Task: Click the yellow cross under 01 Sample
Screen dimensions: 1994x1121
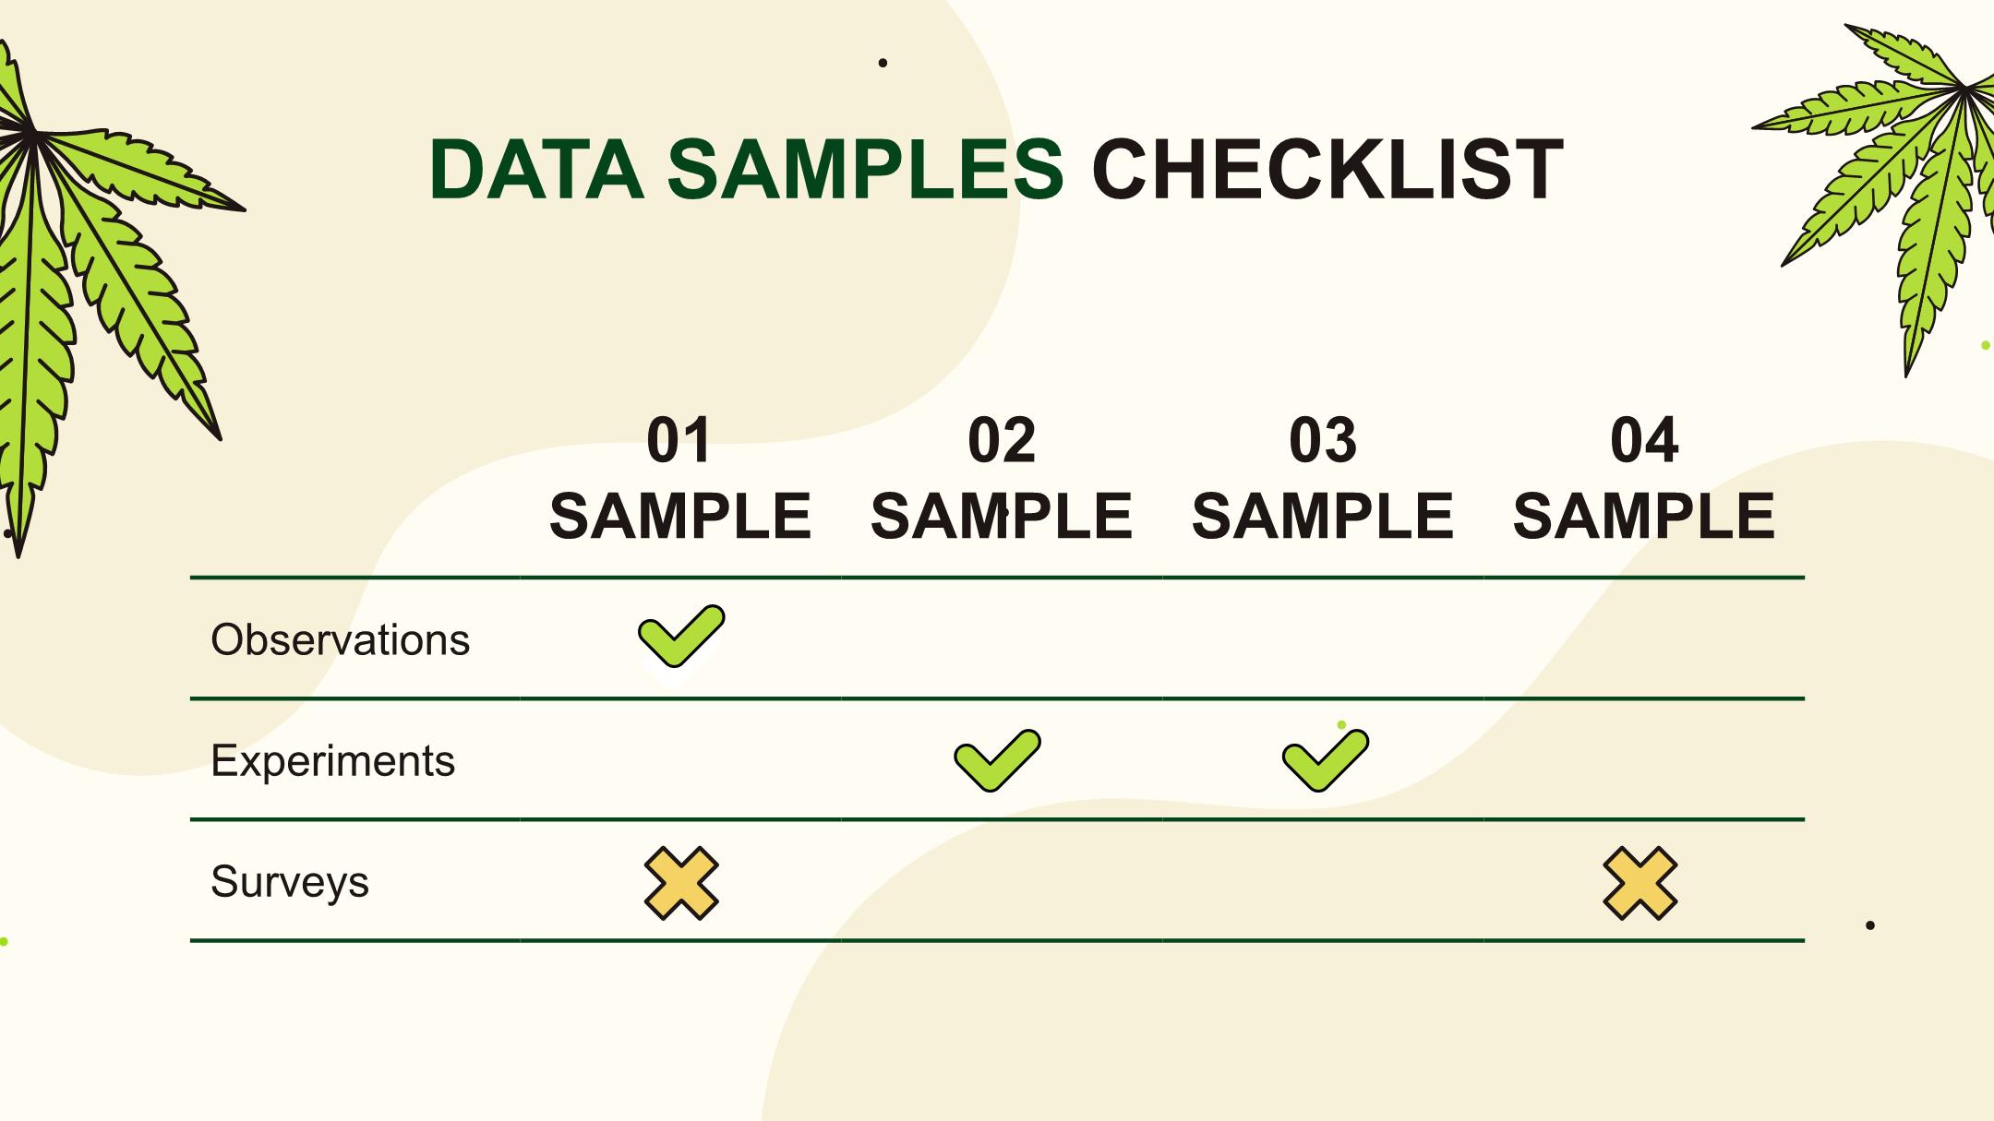Action: click(681, 883)
